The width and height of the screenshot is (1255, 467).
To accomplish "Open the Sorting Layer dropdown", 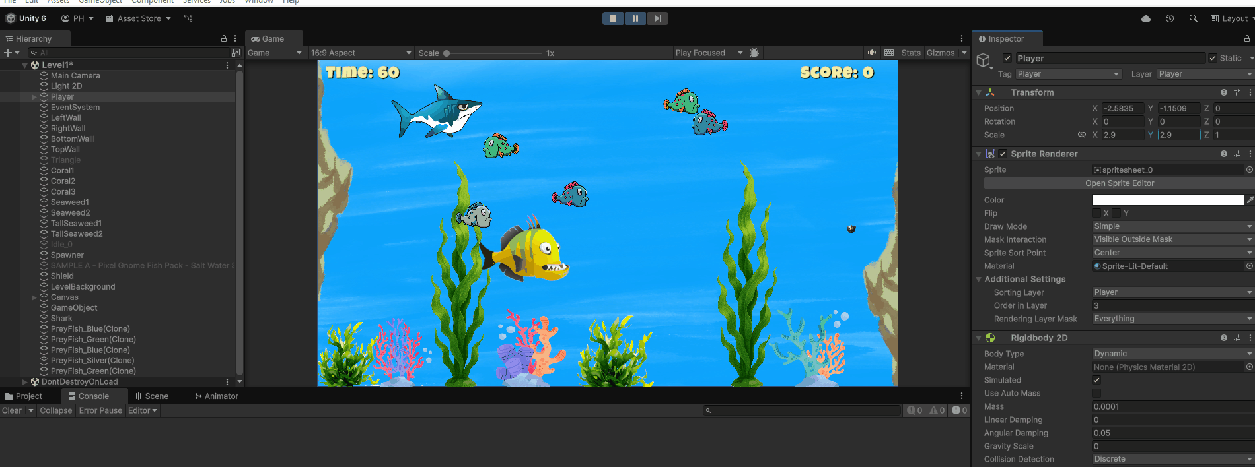I will point(1173,292).
